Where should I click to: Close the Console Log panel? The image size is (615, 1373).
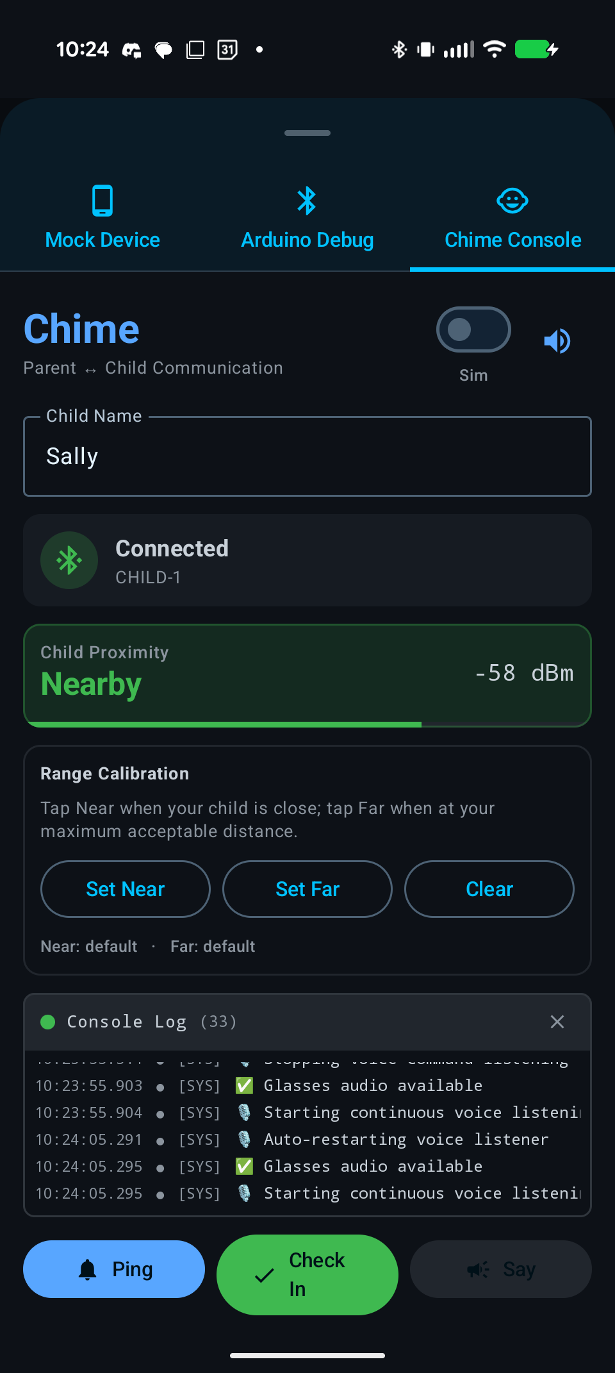pyautogui.click(x=557, y=1022)
